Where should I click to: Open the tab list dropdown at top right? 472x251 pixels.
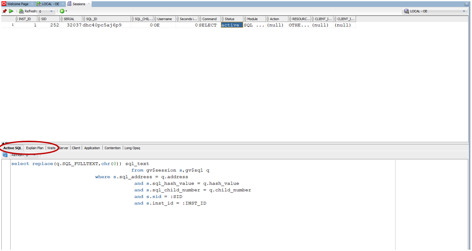(x=466, y=4)
